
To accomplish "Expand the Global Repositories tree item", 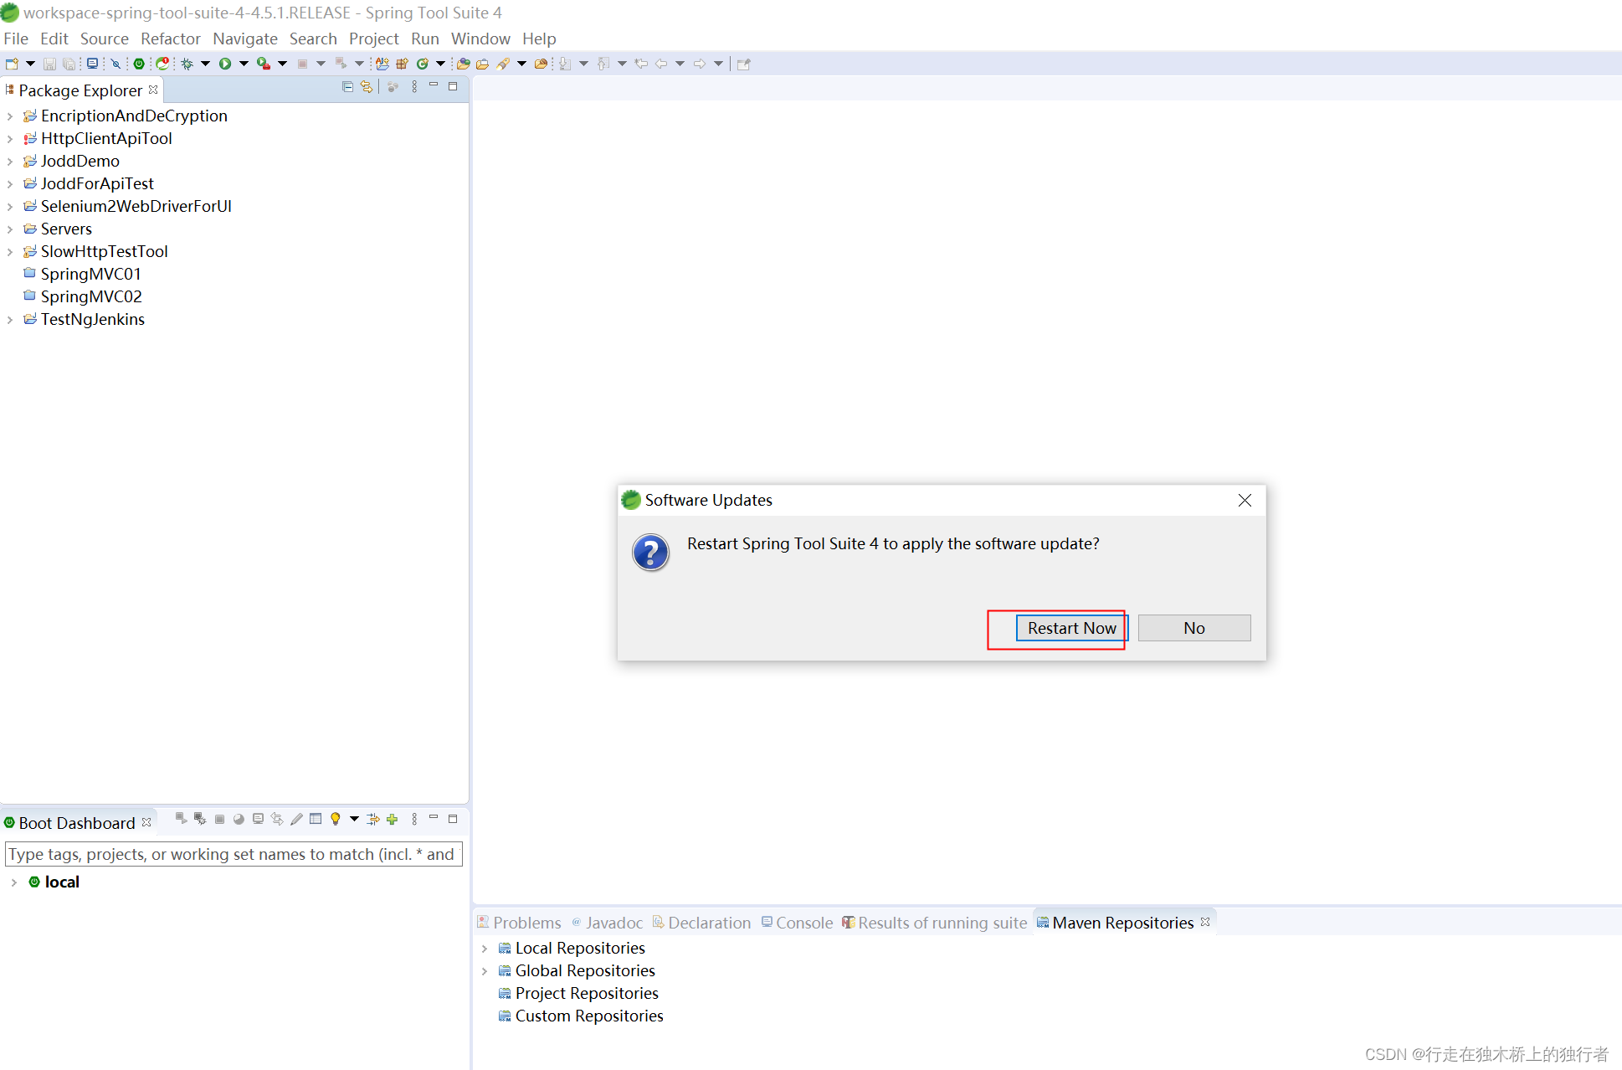I will [485, 971].
